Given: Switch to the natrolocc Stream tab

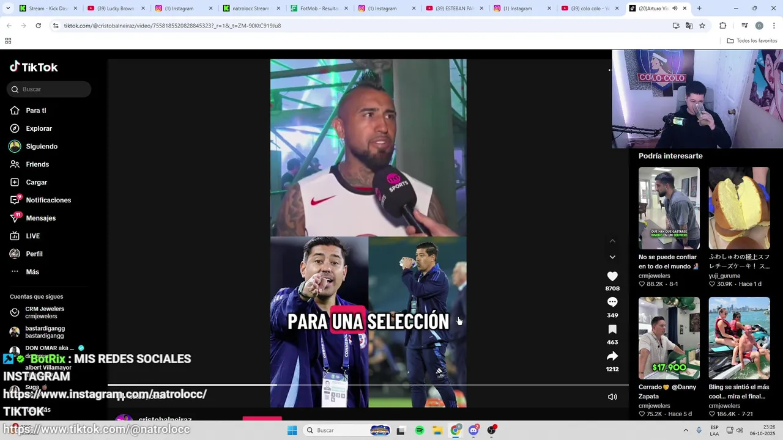Looking at the screenshot, I should [251, 9].
